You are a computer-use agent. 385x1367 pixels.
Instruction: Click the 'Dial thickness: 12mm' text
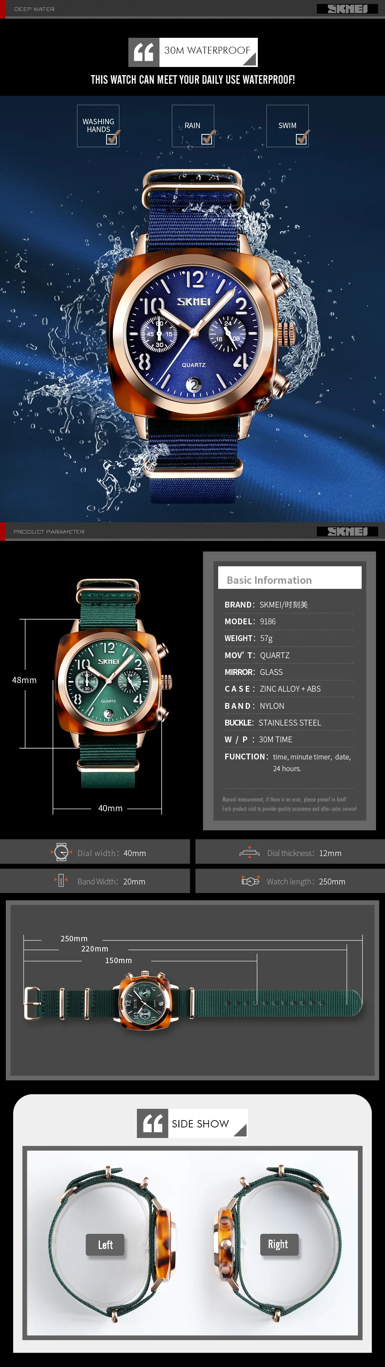(x=304, y=853)
